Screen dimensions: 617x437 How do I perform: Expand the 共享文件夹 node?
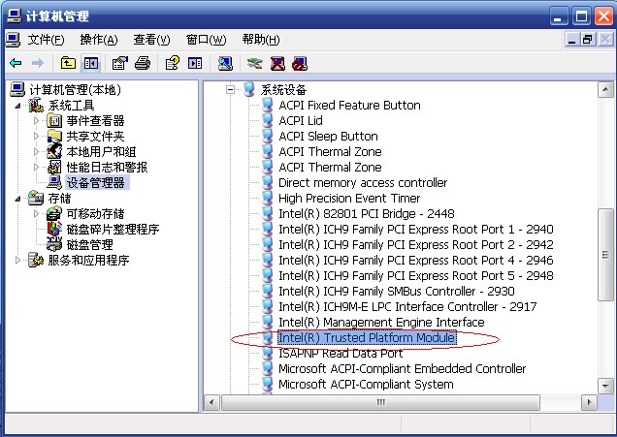point(36,137)
